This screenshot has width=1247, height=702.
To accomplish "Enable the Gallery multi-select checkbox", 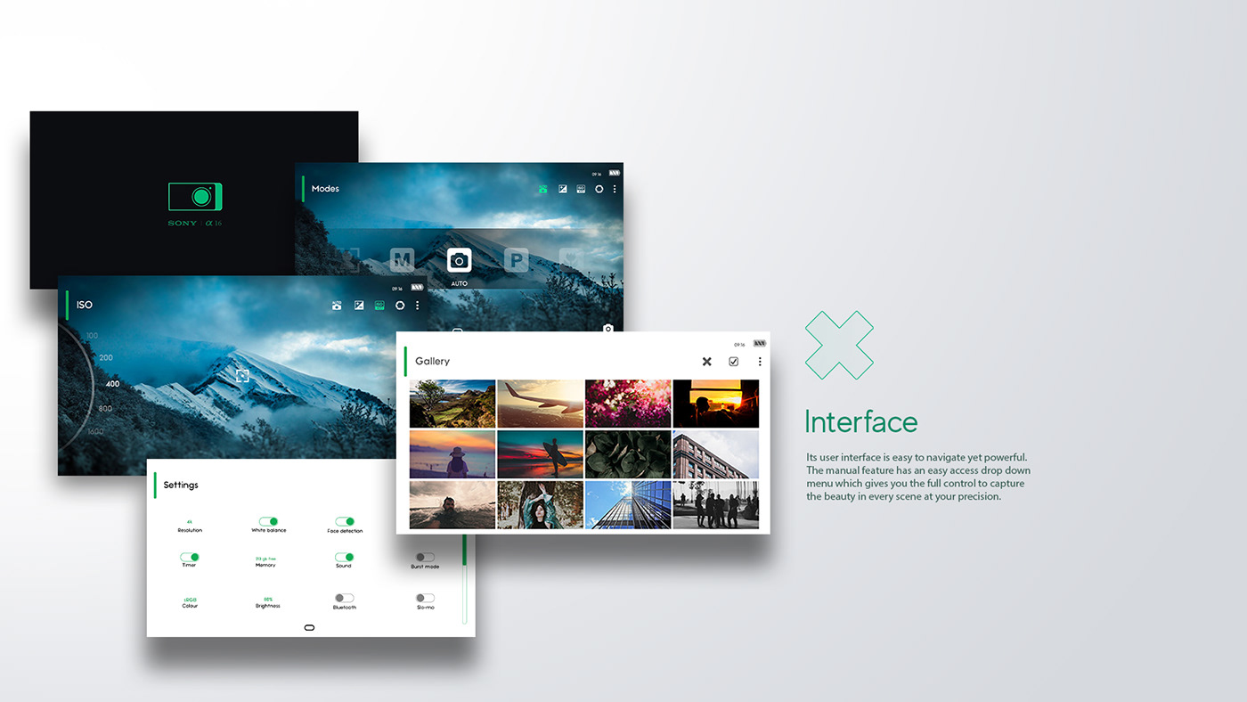I will tap(733, 362).
